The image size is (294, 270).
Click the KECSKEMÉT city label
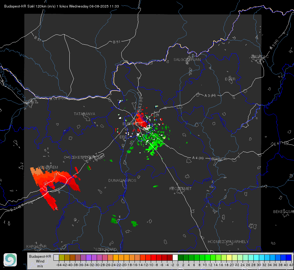pyautogui.click(x=180, y=188)
